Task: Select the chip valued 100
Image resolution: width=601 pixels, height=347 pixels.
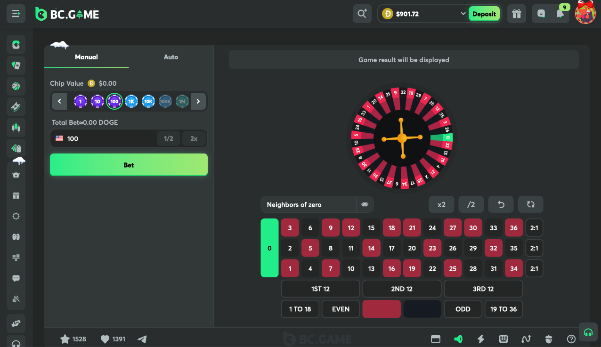Action: click(x=114, y=101)
